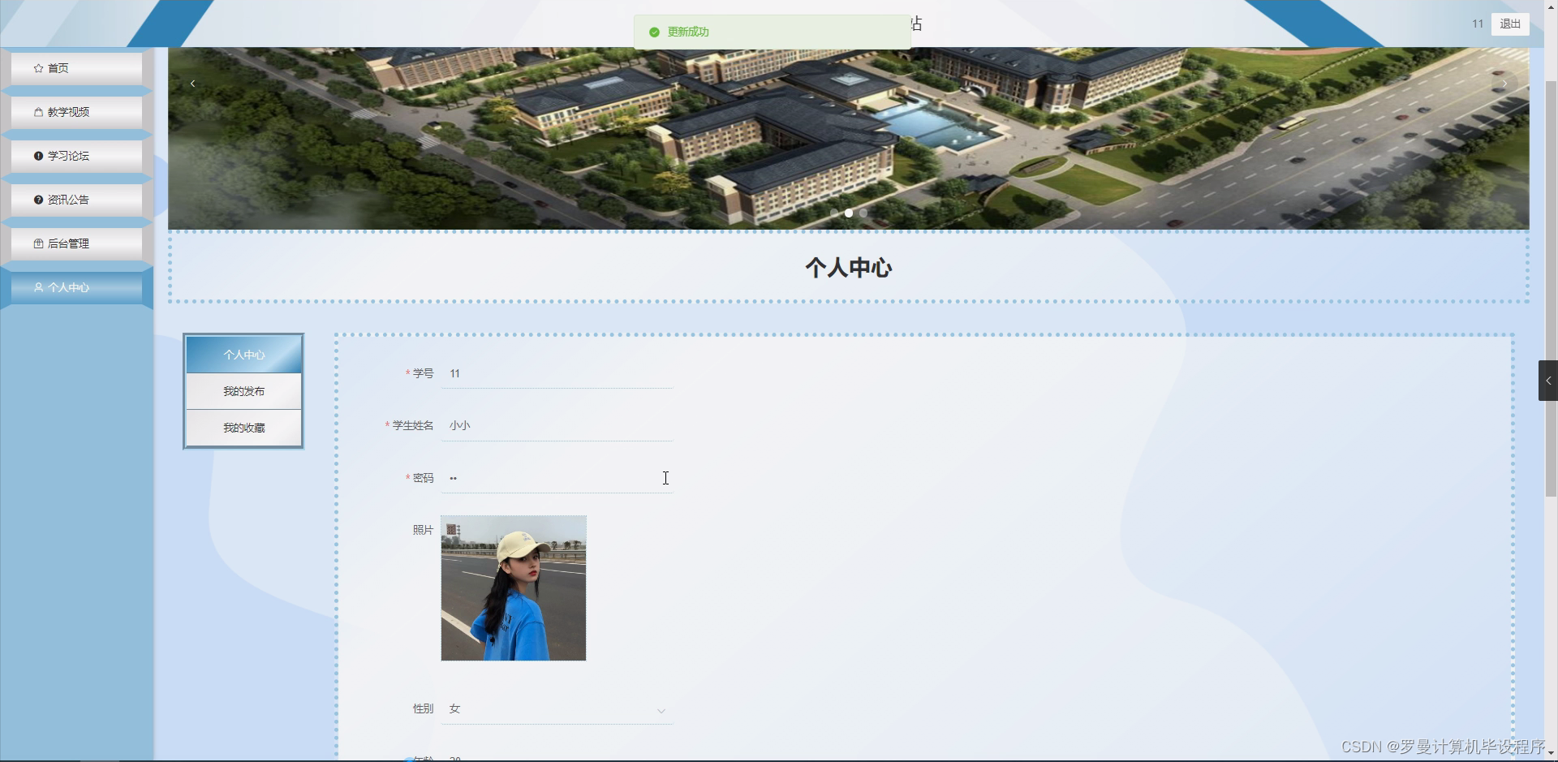Click the 学号 student number field

[x=556, y=373]
